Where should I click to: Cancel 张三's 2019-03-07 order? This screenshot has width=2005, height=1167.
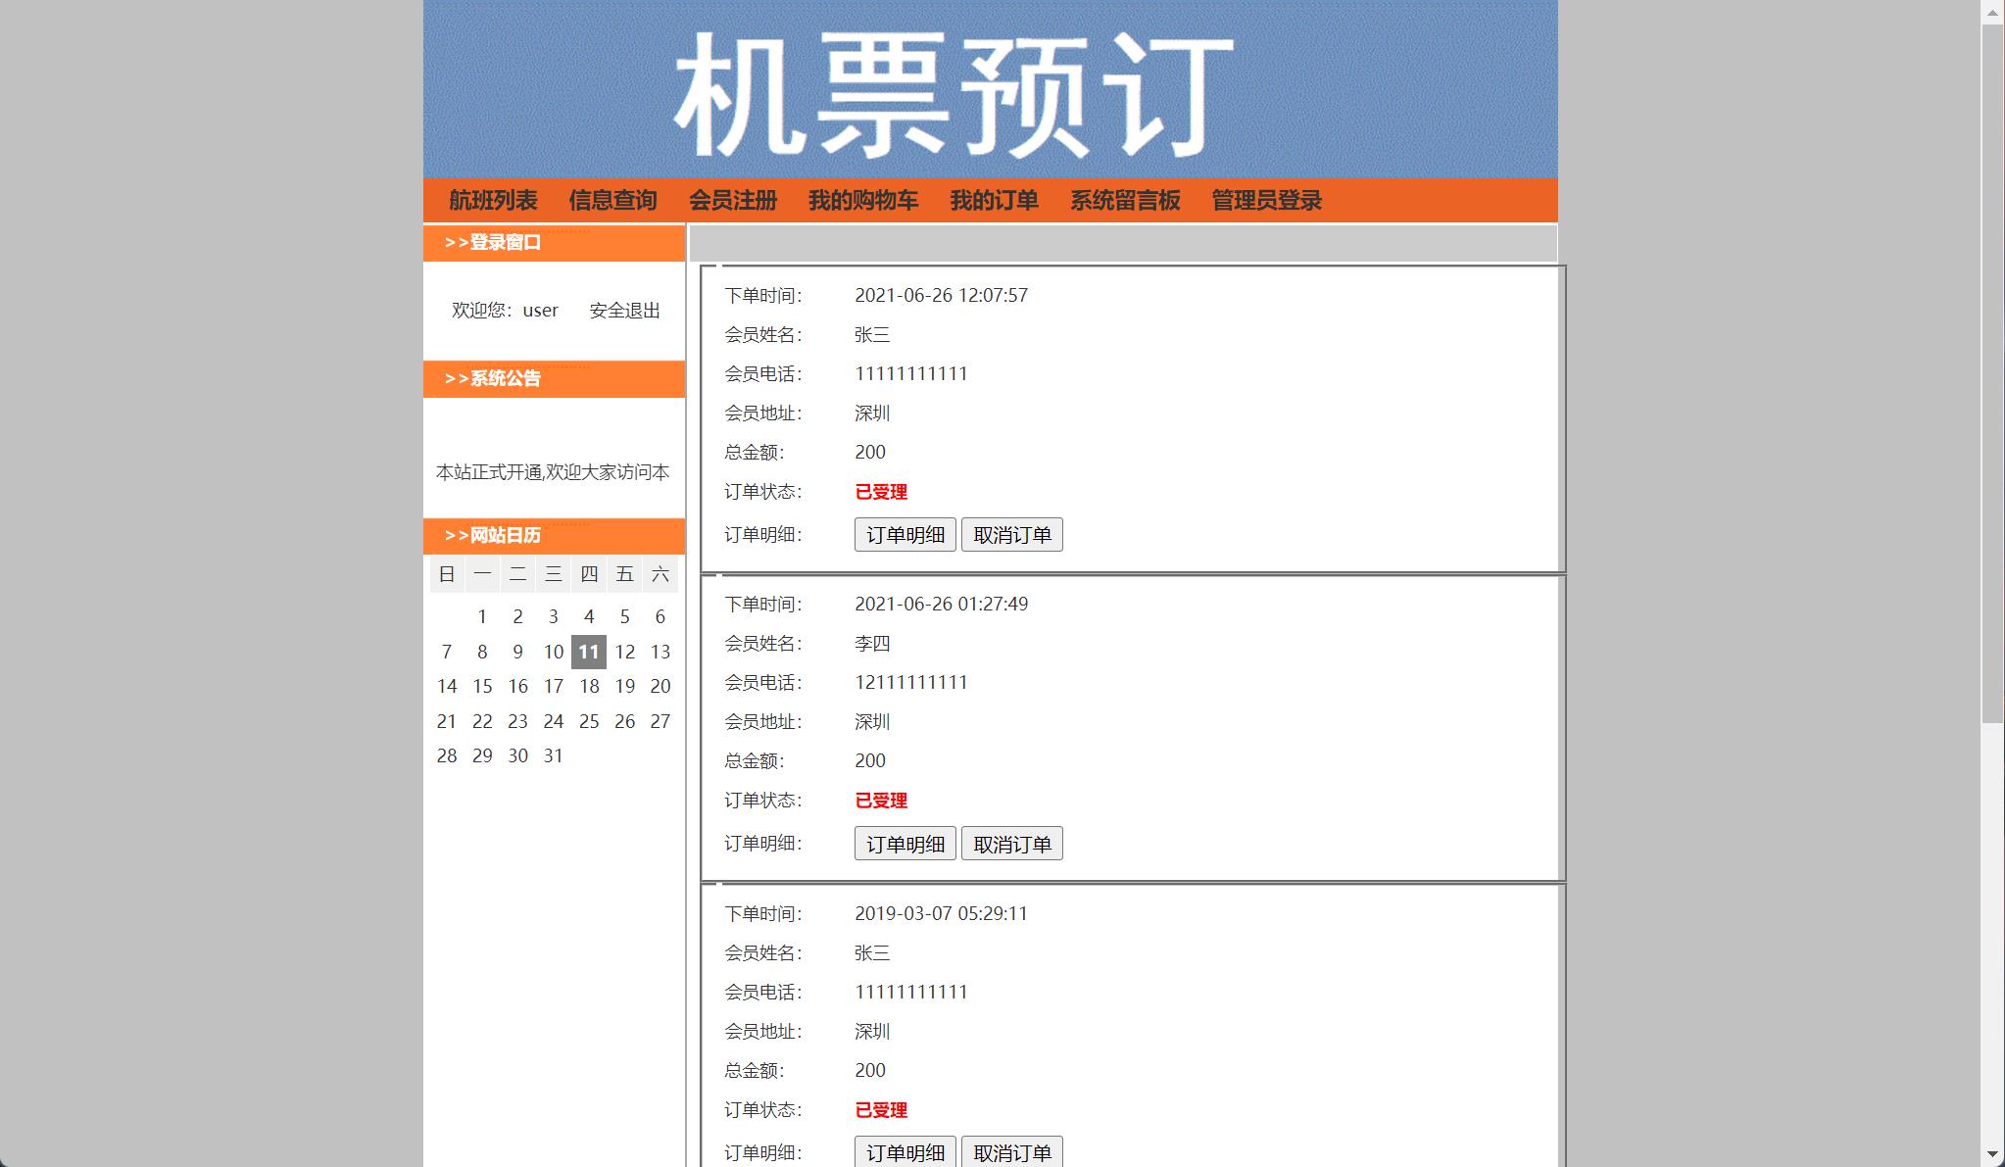pos(1012,1151)
